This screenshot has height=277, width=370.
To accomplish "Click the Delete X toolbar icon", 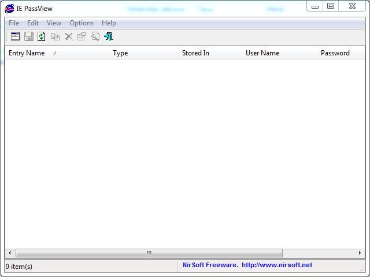I will pyautogui.click(x=69, y=37).
